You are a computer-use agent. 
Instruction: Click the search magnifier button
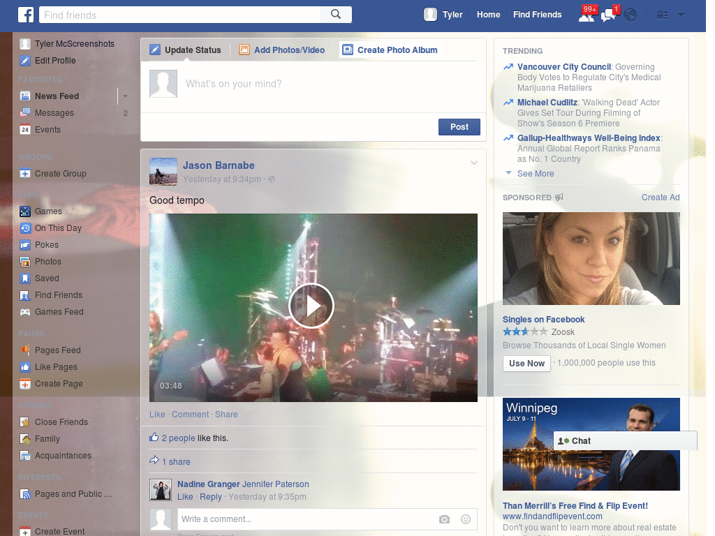tap(336, 15)
